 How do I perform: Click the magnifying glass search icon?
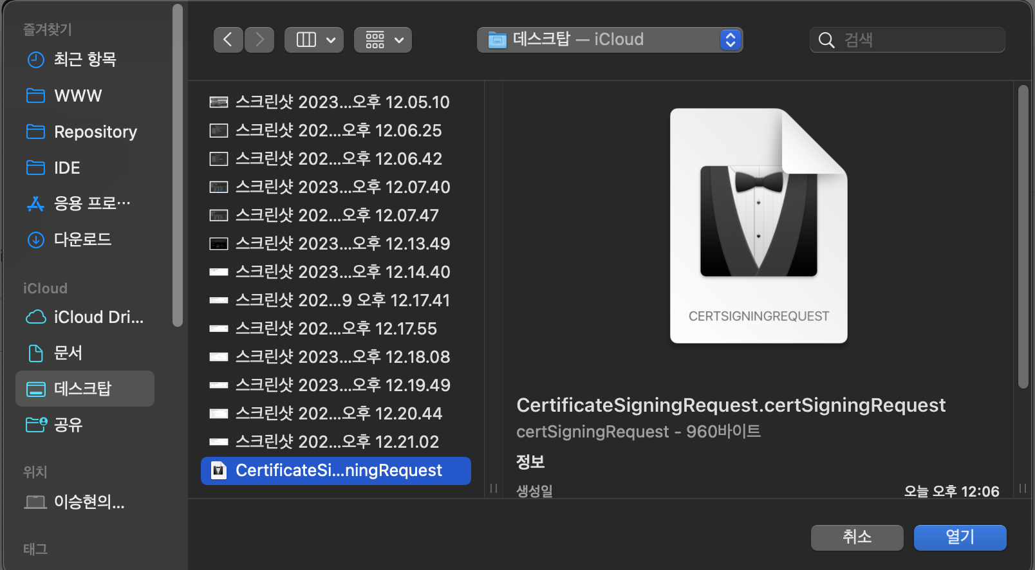coord(826,41)
